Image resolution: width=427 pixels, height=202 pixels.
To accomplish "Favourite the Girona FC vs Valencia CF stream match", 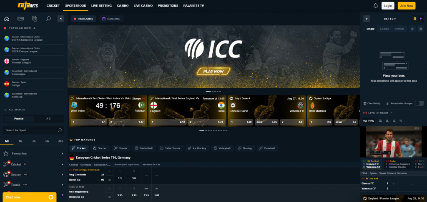I will coord(393,184).
